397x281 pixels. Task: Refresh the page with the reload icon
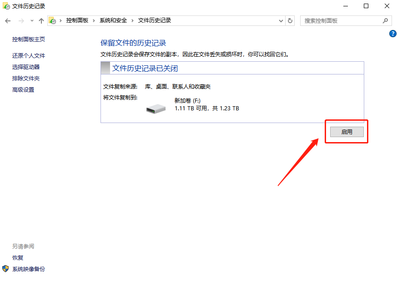[x=290, y=21]
